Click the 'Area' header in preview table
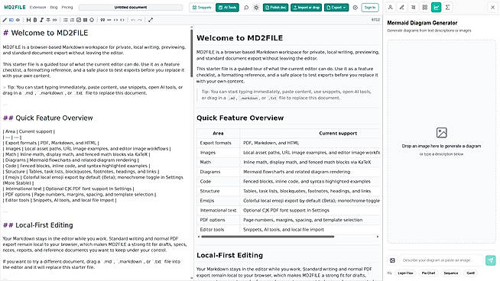The height and width of the screenshot is (281, 500). [218, 133]
